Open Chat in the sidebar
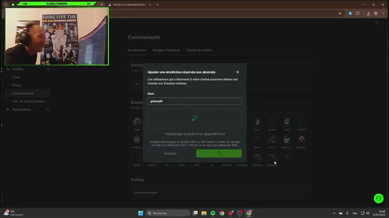Viewport: 389px width, 218px height. tap(16, 77)
